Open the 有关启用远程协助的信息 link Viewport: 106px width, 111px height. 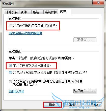26,33
